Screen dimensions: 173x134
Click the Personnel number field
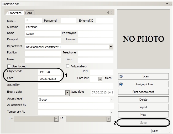(69, 20)
